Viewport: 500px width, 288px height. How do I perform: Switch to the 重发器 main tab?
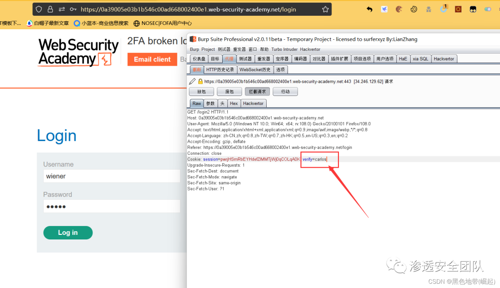(264, 59)
